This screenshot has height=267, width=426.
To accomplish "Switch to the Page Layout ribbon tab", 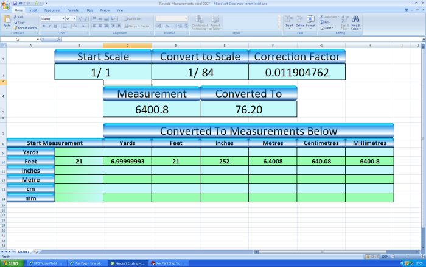I will pyautogui.click(x=52, y=10).
